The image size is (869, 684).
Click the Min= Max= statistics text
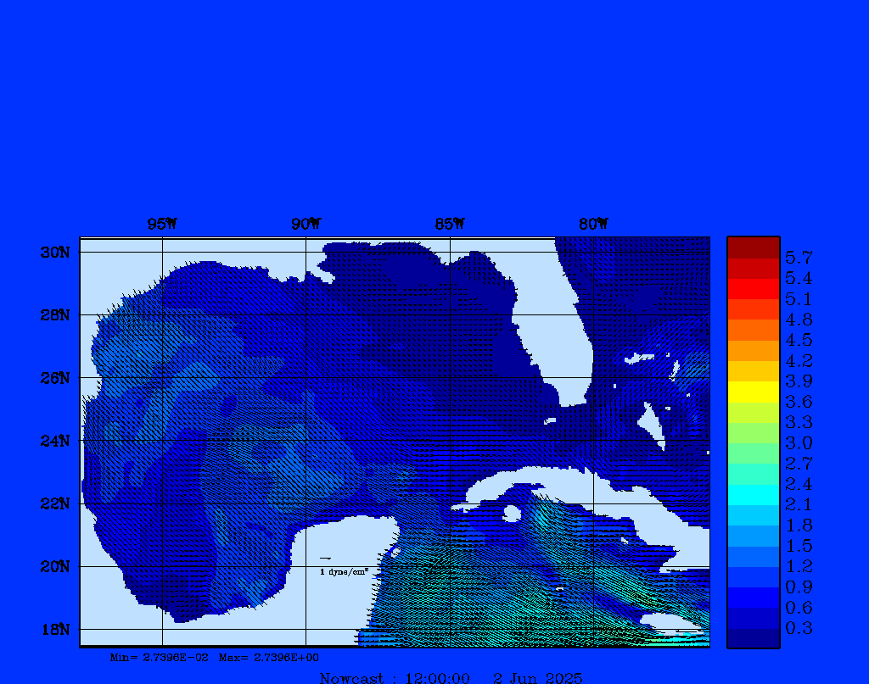(215, 658)
